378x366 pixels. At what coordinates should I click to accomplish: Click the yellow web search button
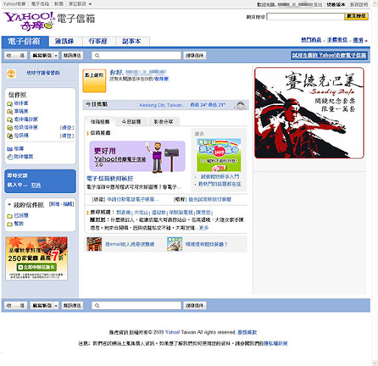[x=356, y=16]
